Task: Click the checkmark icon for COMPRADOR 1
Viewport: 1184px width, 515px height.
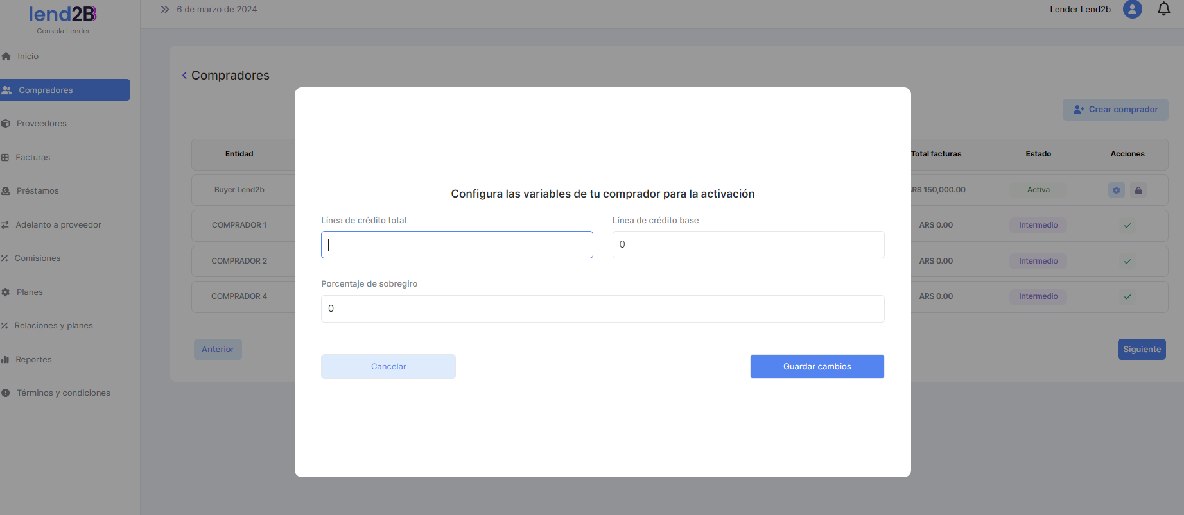Action: tap(1127, 226)
